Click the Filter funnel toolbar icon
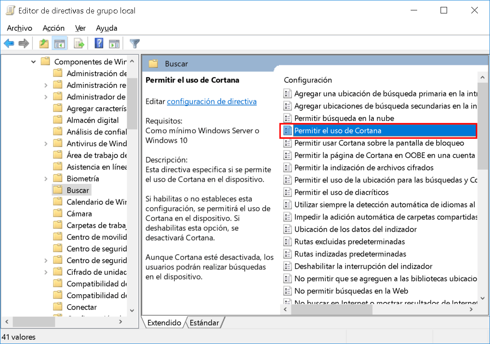 pos(135,43)
